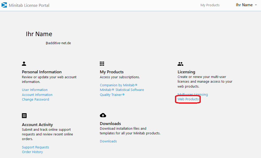Image resolution: width=261 pixels, height=158 pixels.
Task: Open the Quality Trainer link
Action: (112, 95)
